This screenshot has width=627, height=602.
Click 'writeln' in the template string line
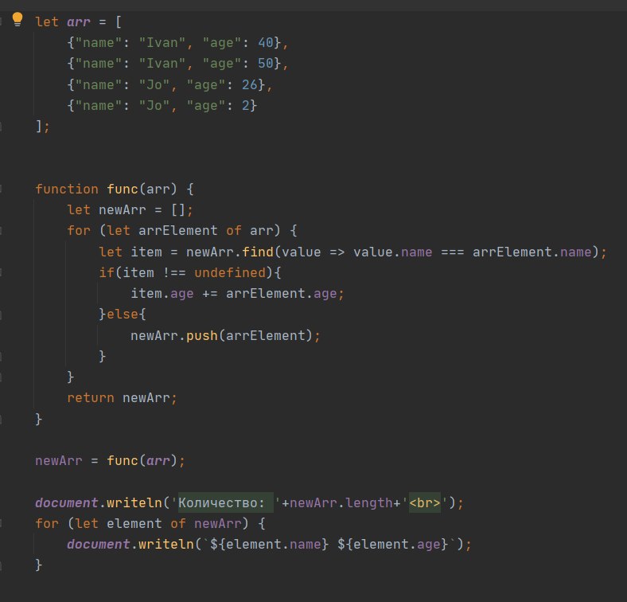click(x=166, y=545)
